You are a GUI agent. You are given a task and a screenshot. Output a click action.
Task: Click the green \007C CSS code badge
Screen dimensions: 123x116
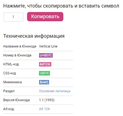tap(44, 73)
